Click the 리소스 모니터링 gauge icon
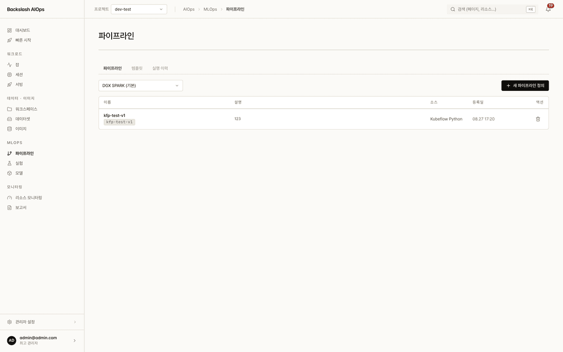The image size is (563, 352). coord(9,197)
